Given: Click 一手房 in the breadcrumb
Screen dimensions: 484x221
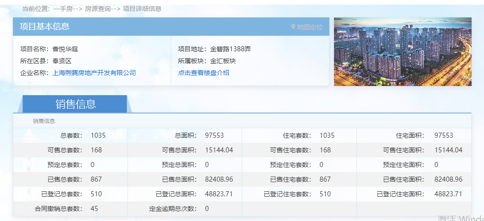Looking at the screenshot, I should click(x=63, y=9).
